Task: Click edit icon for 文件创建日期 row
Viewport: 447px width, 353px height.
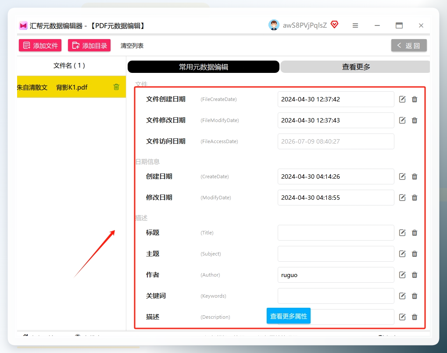Action: pyautogui.click(x=402, y=99)
